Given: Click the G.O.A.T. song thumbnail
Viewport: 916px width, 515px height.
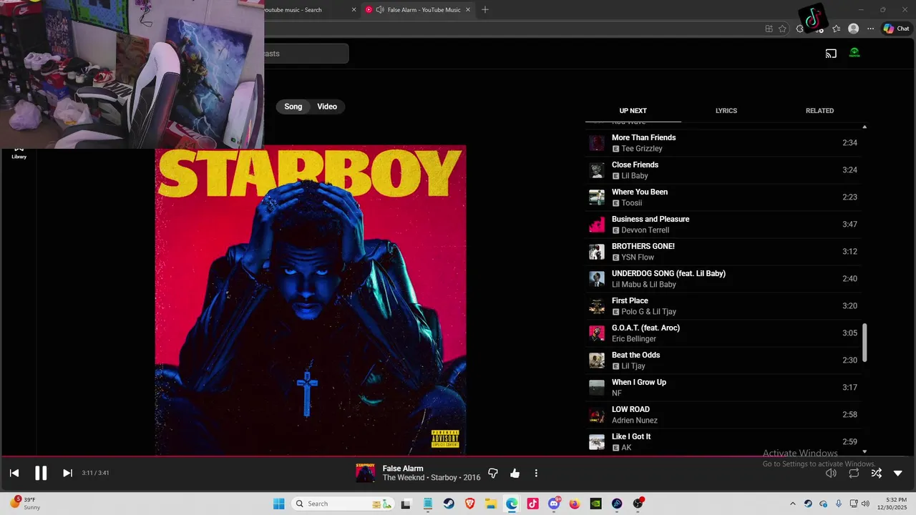Looking at the screenshot, I should pyautogui.click(x=597, y=333).
